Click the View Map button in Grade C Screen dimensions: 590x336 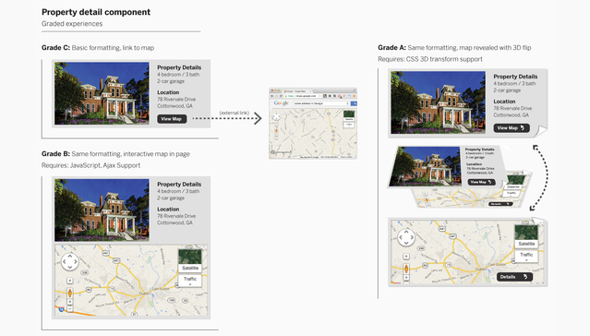172,119
